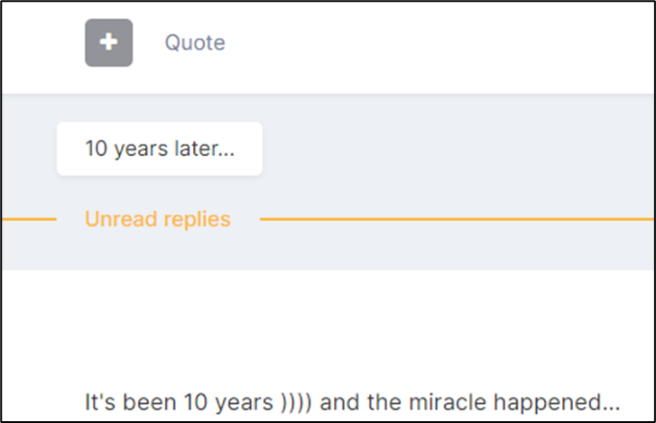Click the Quote link
Image resolution: width=656 pixels, height=423 pixels.
(195, 42)
